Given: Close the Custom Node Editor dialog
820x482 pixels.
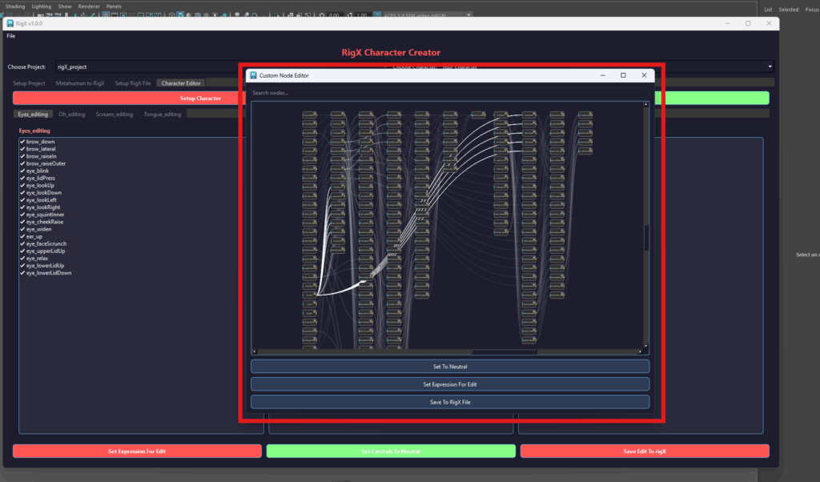Looking at the screenshot, I should pyautogui.click(x=644, y=75).
